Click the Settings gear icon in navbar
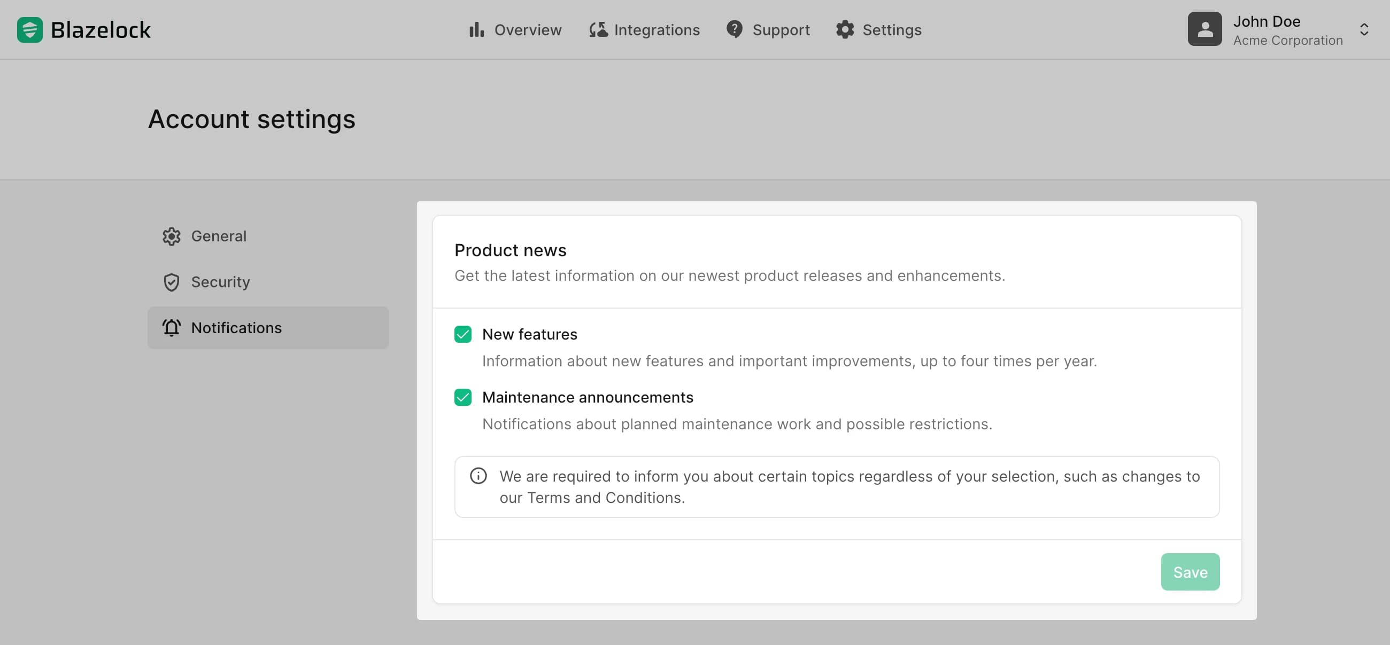Screen dimensions: 1390x645 click(x=846, y=30)
